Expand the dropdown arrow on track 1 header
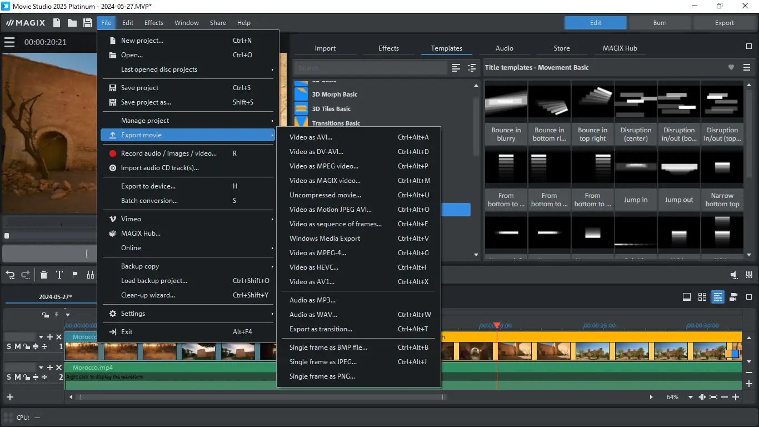This screenshot has width=759, height=427. point(41,336)
